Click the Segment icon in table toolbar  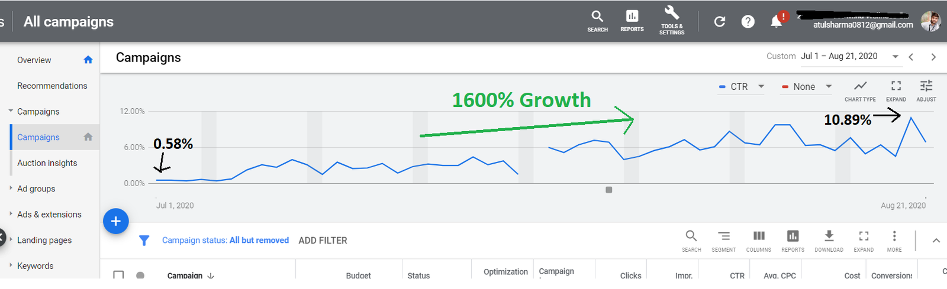[x=723, y=240]
